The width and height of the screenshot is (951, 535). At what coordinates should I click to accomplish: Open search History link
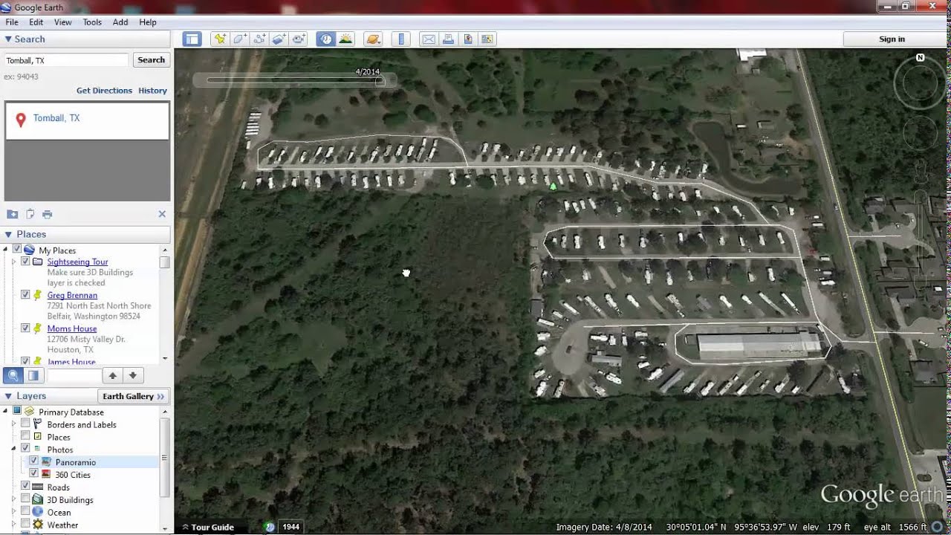coord(152,91)
